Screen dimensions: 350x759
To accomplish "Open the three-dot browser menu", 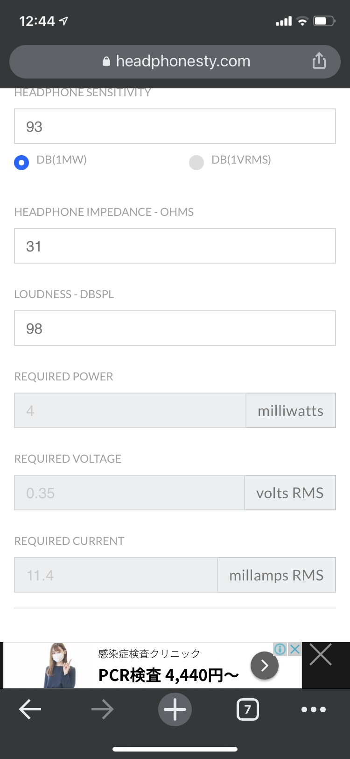I will coord(314,709).
